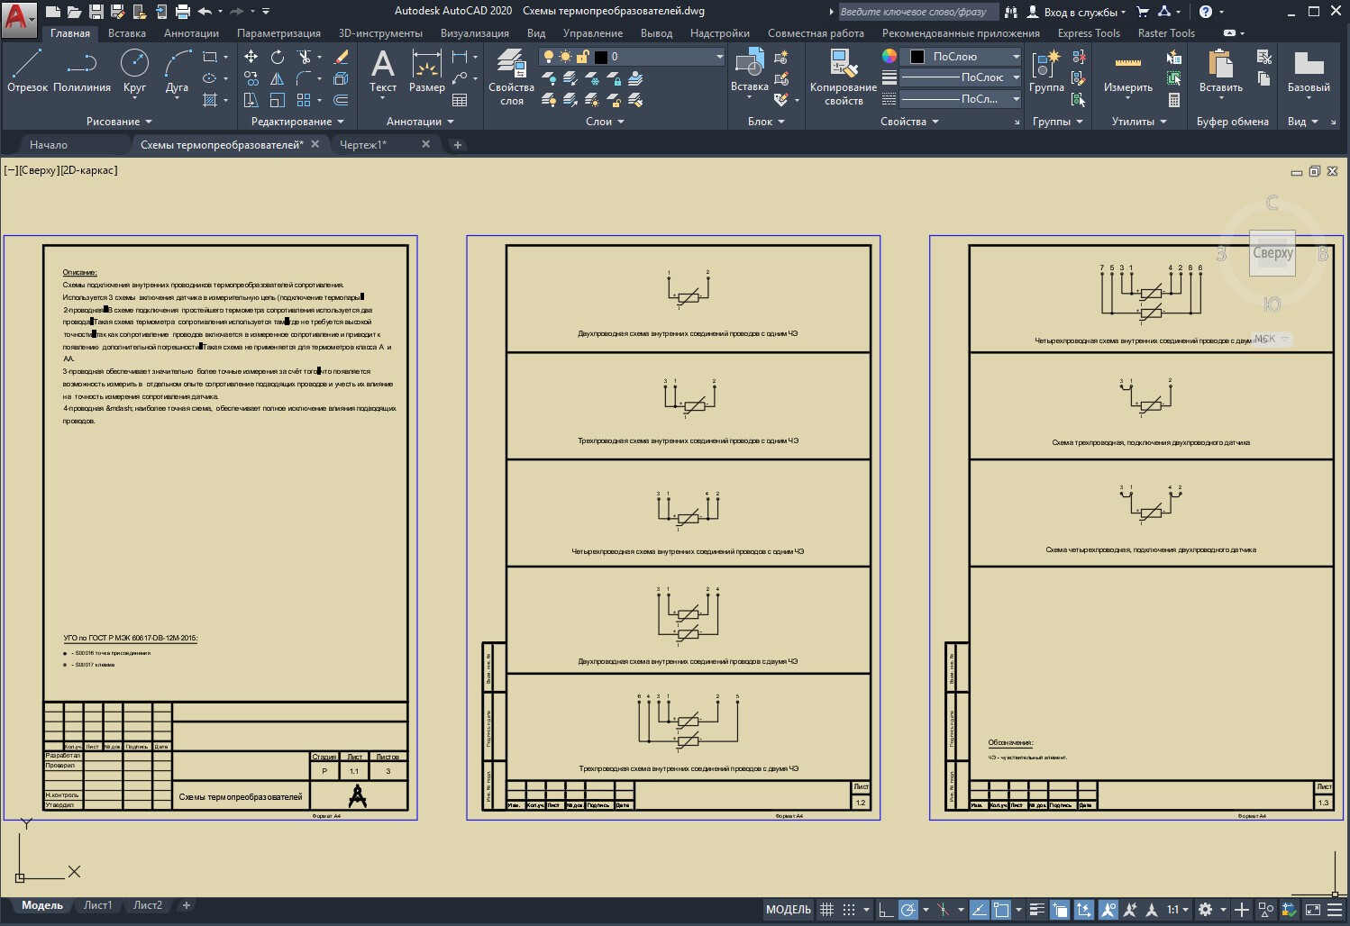Viewport: 1350px width, 926px height.
Task: Toggle drawing grid display in status bar
Action: (826, 910)
